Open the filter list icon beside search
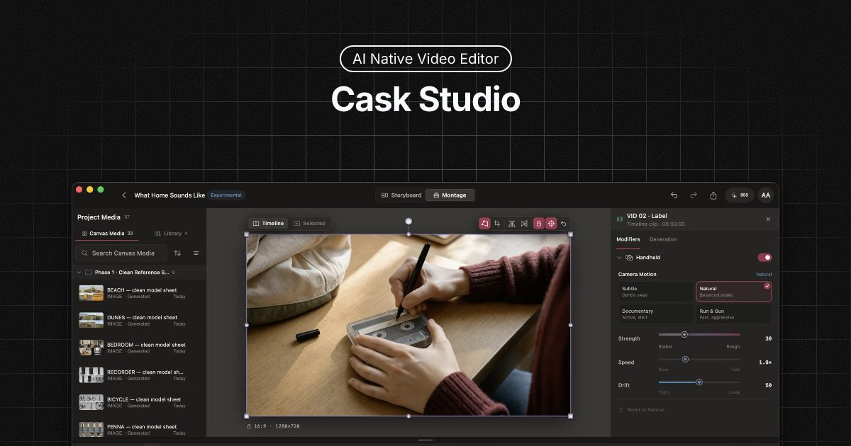The width and height of the screenshot is (851, 446). pyautogui.click(x=196, y=253)
